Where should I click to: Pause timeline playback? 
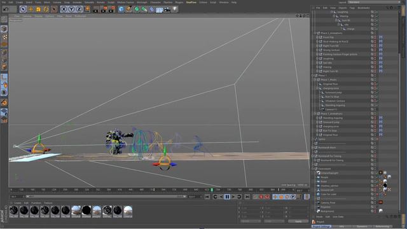click(x=227, y=197)
